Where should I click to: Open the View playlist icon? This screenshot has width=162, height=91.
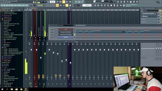point(95,5)
